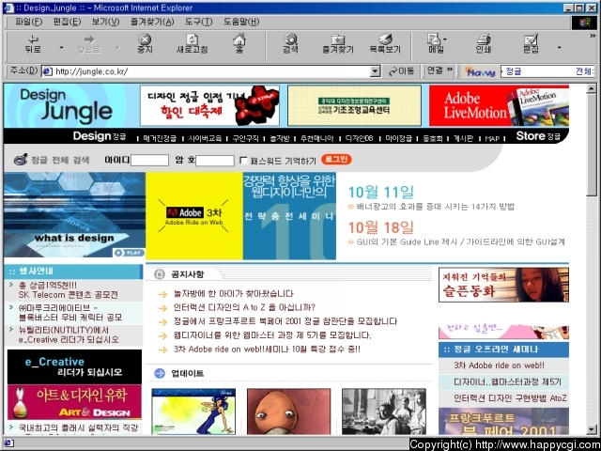Open notice 3차 Adobe ride on web 세미나

[267, 350]
